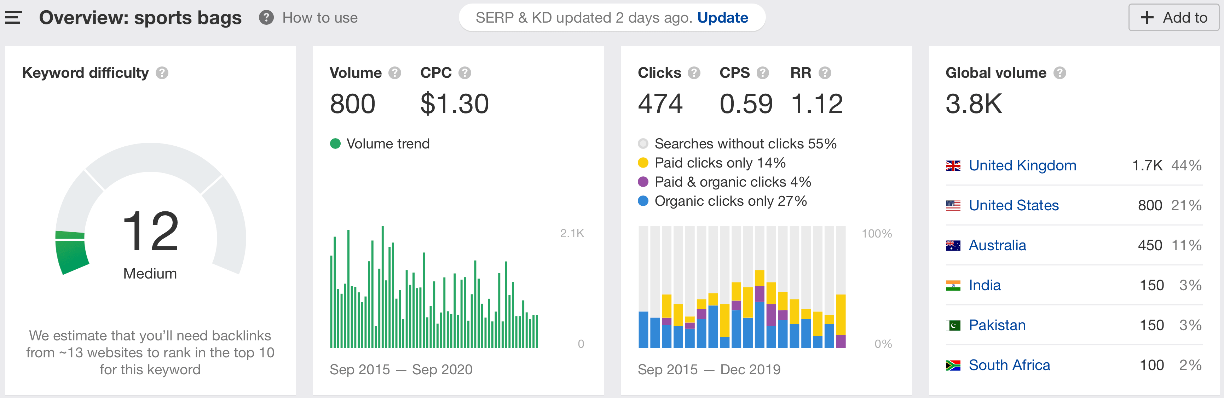The width and height of the screenshot is (1224, 398).
Task: Click the Volume help question mark
Action: [394, 73]
